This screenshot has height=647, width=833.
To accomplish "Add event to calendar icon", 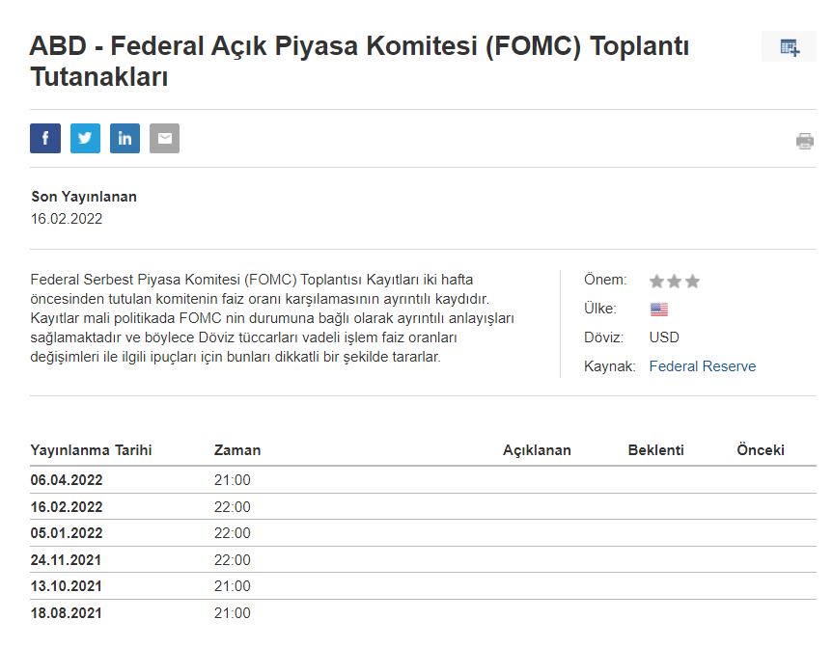I will [789, 47].
